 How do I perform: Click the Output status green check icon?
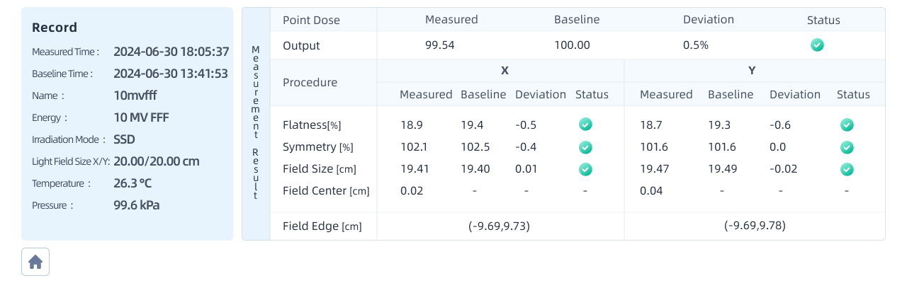coord(817,45)
